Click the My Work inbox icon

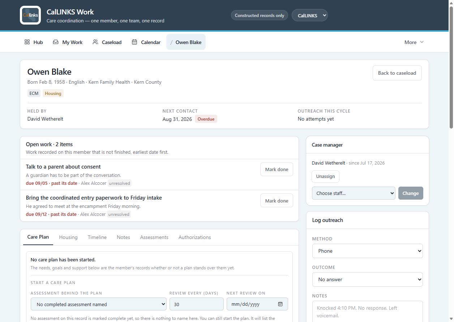pyautogui.click(x=56, y=42)
